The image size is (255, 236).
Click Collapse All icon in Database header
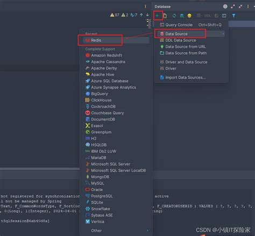coord(240,6)
